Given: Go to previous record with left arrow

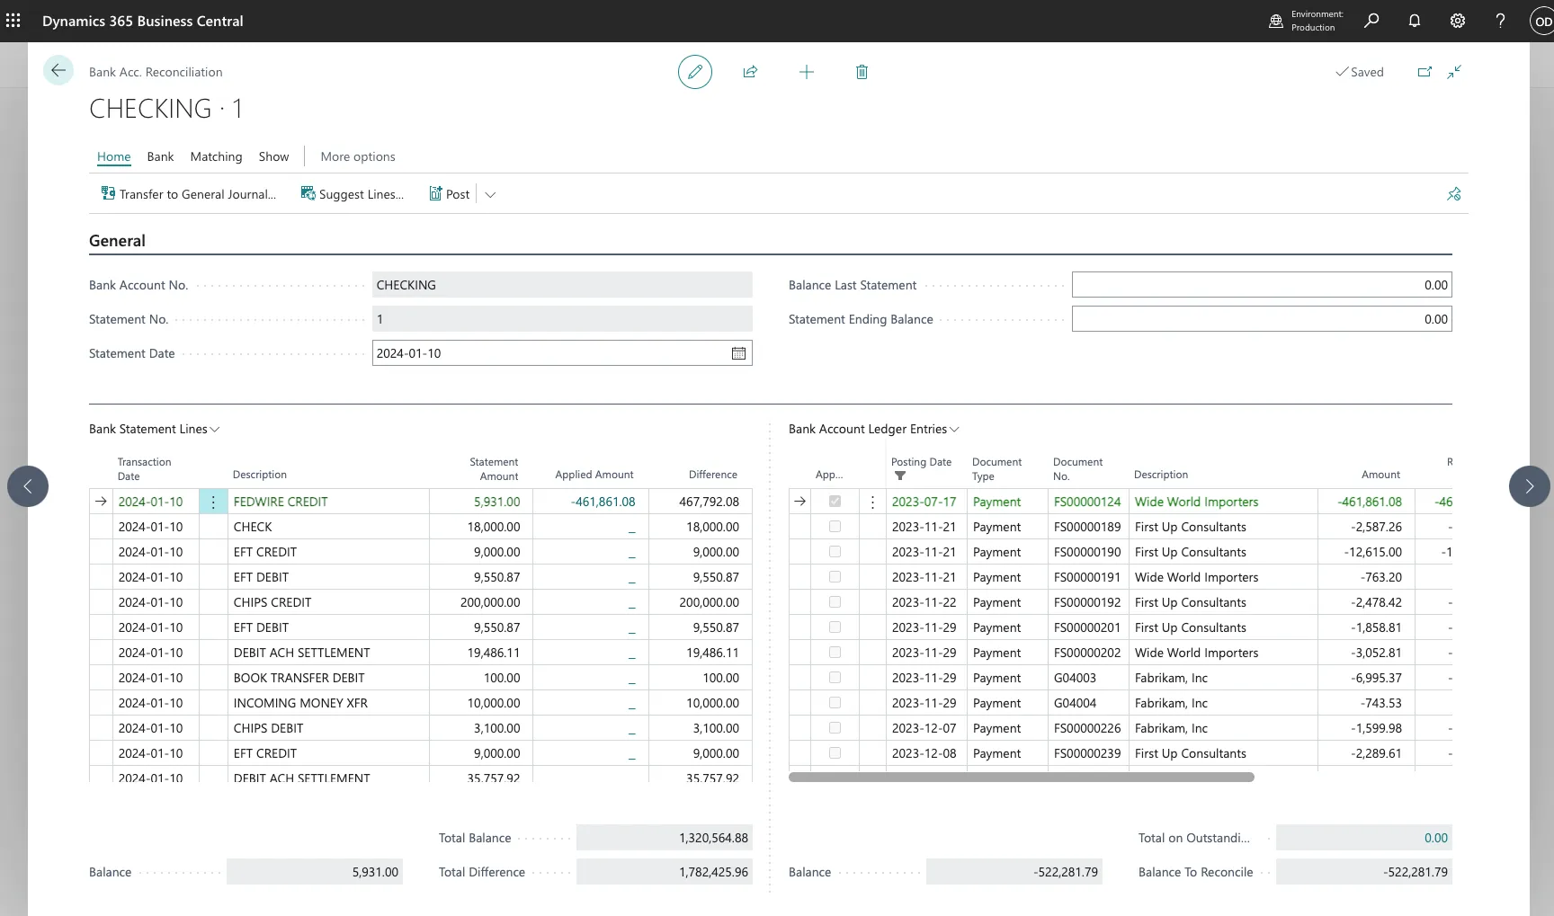Looking at the screenshot, I should click(x=28, y=486).
